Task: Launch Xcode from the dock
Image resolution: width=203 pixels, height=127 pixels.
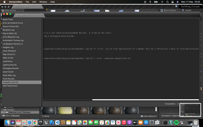Action: pos(52,122)
